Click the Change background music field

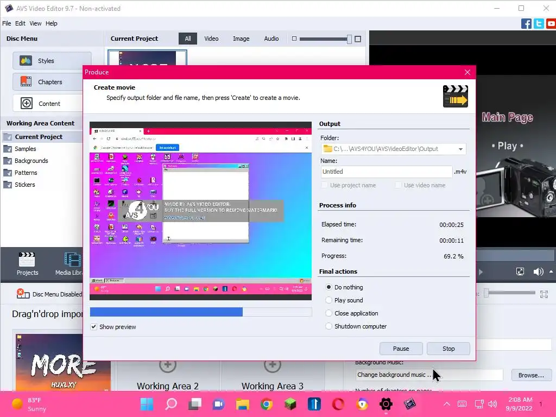[x=429, y=375]
